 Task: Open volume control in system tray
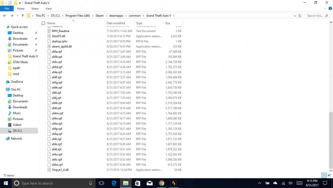pyautogui.click(x=290, y=183)
